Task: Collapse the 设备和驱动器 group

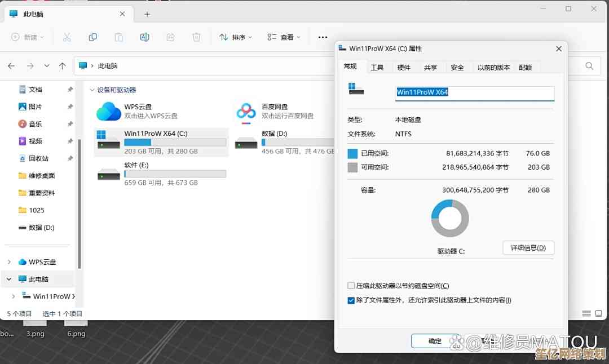Action: click(x=92, y=90)
